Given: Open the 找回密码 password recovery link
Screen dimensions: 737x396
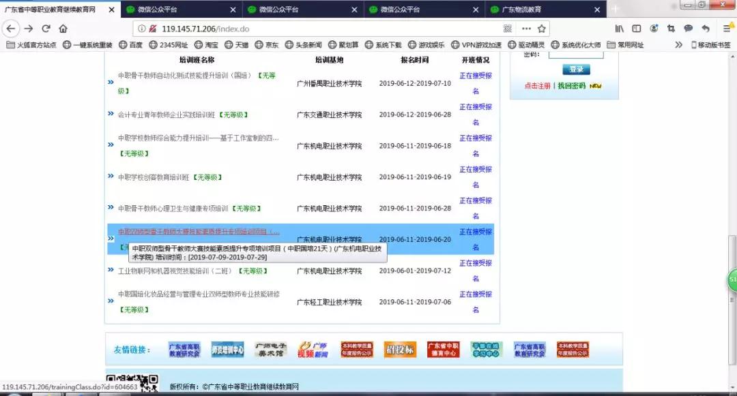Looking at the screenshot, I should [x=573, y=86].
